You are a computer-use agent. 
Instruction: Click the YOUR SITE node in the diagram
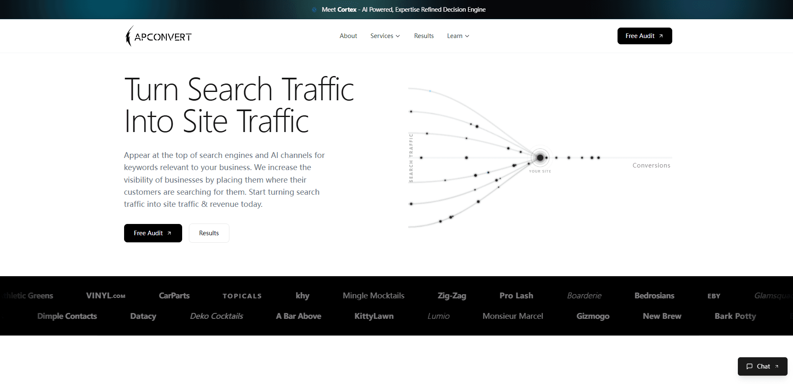(x=540, y=158)
